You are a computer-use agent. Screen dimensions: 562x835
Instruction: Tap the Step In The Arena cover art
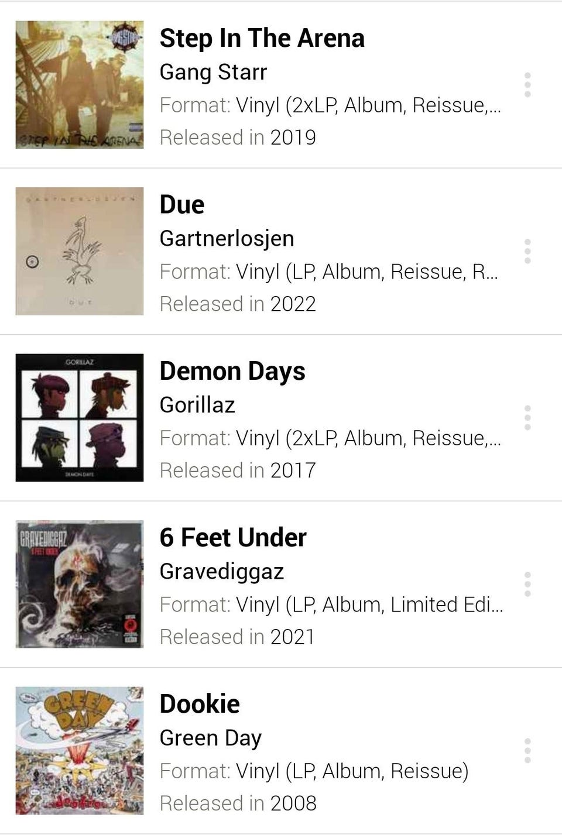tap(80, 85)
